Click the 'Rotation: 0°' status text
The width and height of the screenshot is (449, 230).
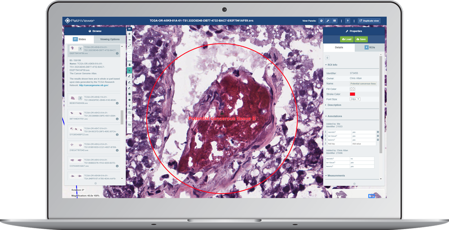[x=78, y=190]
